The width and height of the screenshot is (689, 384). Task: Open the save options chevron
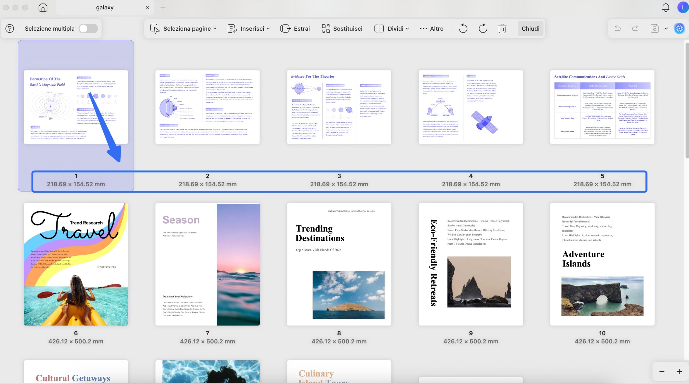click(x=666, y=29)
